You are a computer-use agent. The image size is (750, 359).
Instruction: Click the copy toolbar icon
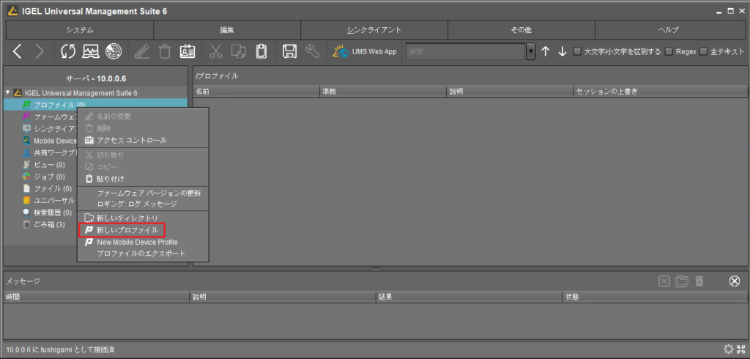238,51
